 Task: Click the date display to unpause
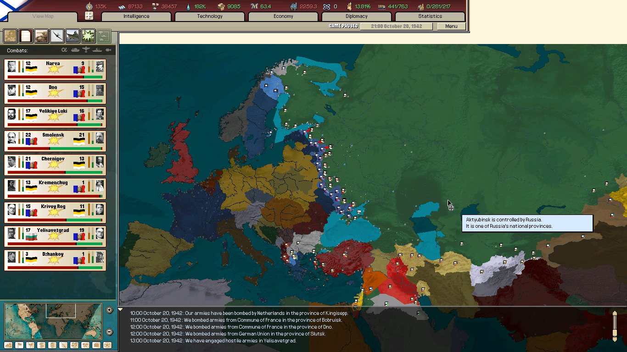[x=396, y=26]
